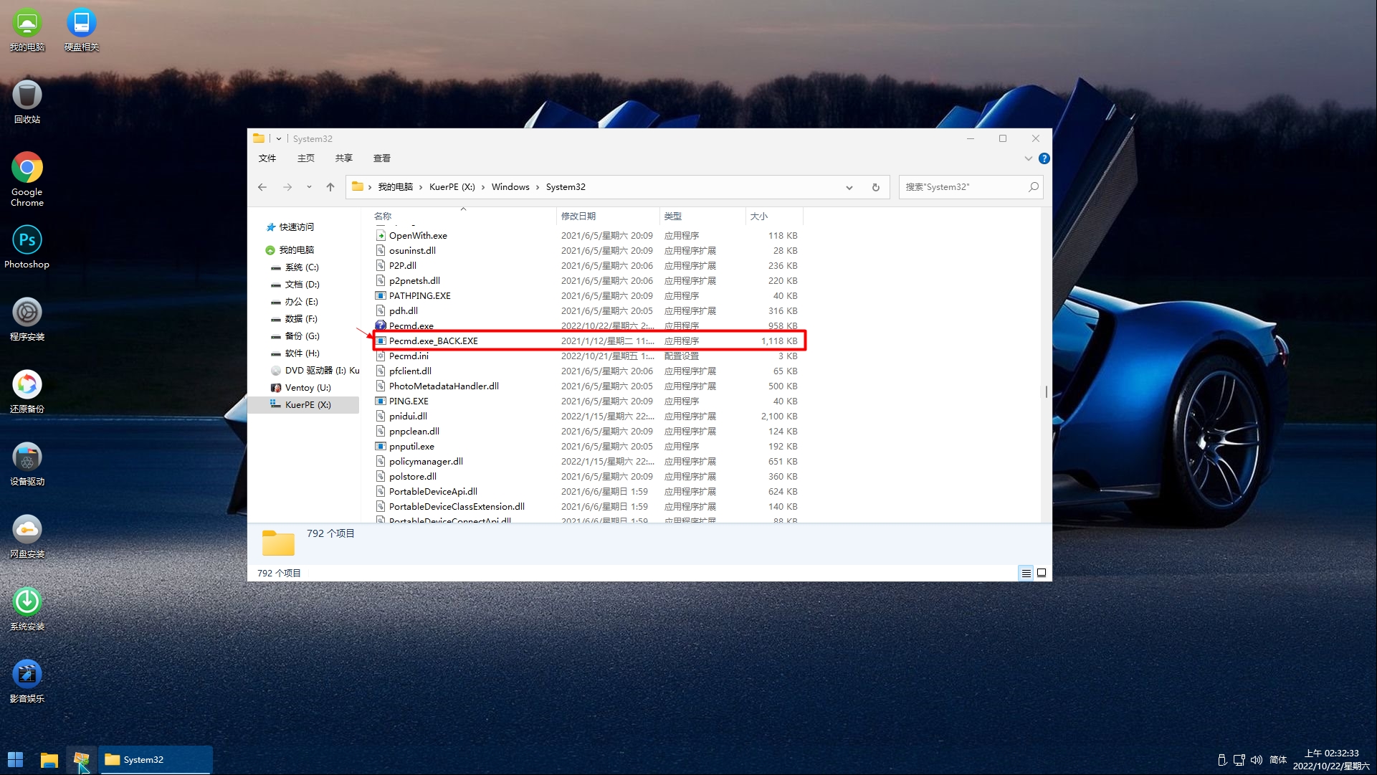The height and width of the screenshot is (775, 1377).
Task: Open the 查看 ribbon tab
Action: click(x=382, y=158)
